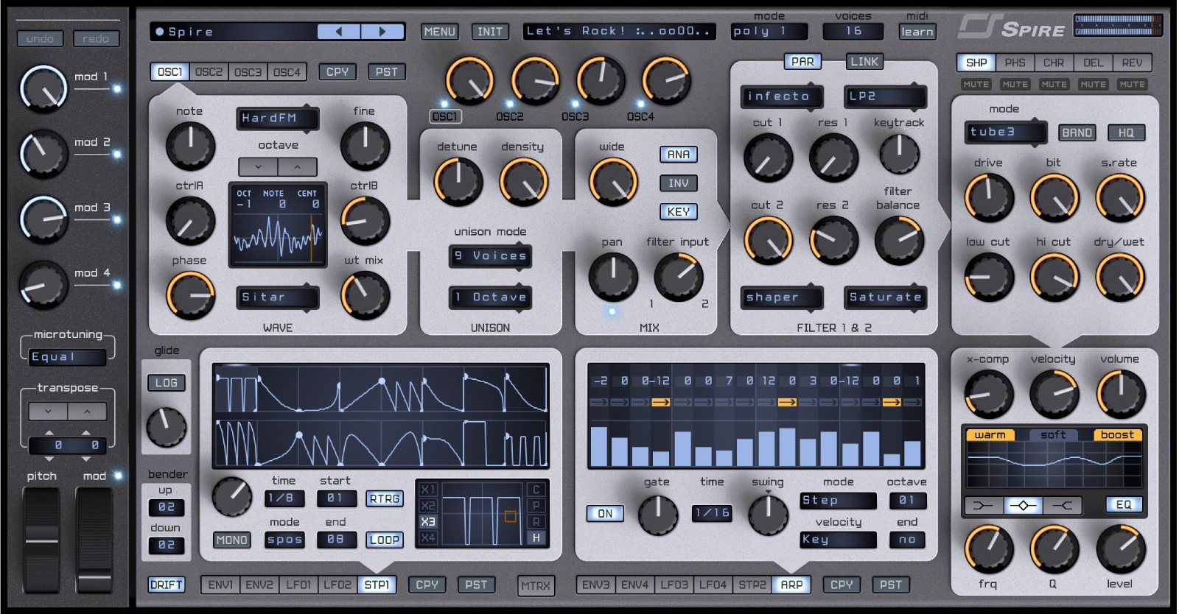
Task: Switch to ENV3 tab
Action: (595, 585)
